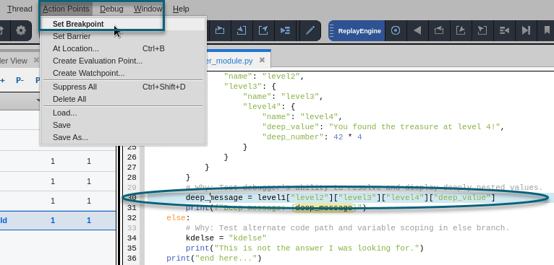Choose At Location... menu entry
This screenshot has width=554, height=265.
123,48
